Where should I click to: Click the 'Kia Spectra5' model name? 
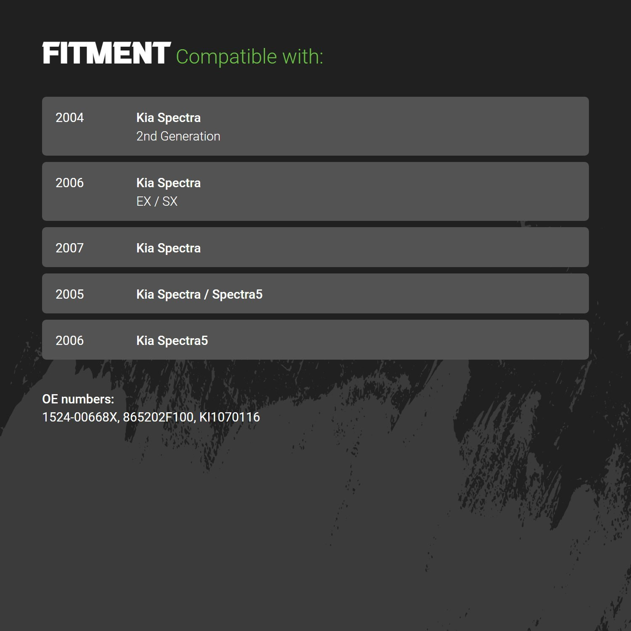(172, 341)
